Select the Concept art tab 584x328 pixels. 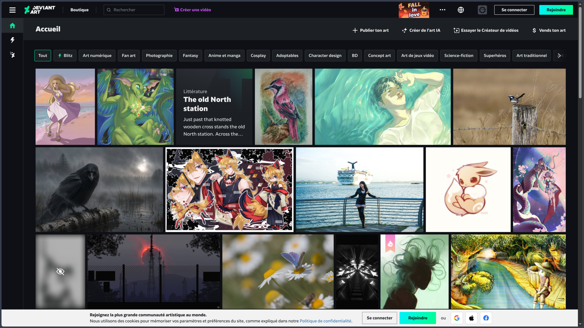click(379, 56)
